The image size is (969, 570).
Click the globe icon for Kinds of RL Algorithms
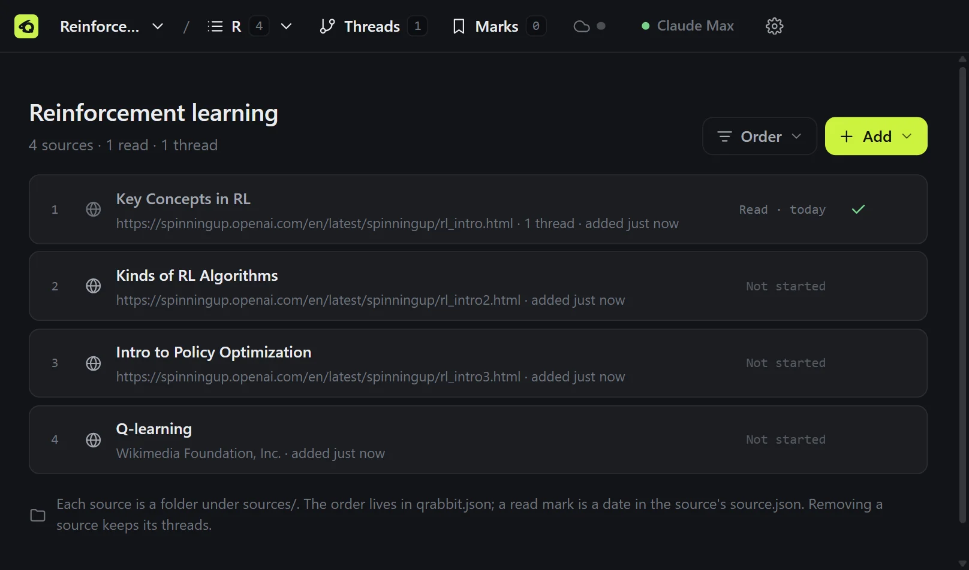[x=94, y=286]
